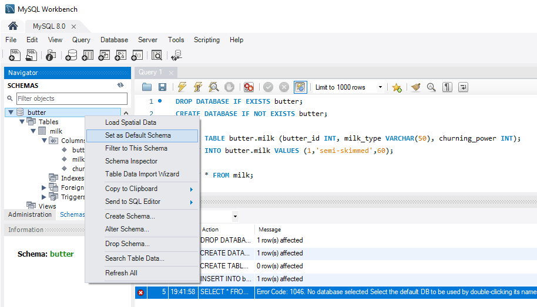Refresh the schemas list icon
This screenshot has width=537, height=307.
[x=120, y=85]
